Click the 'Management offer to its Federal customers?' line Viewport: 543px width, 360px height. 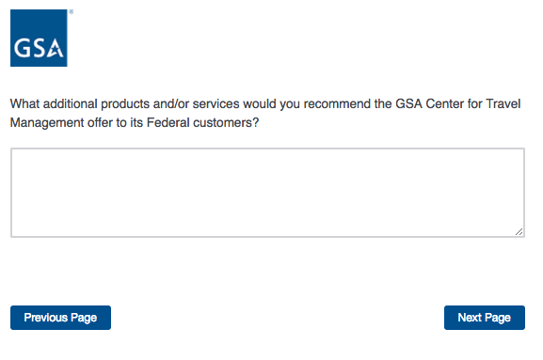point(135,122)
